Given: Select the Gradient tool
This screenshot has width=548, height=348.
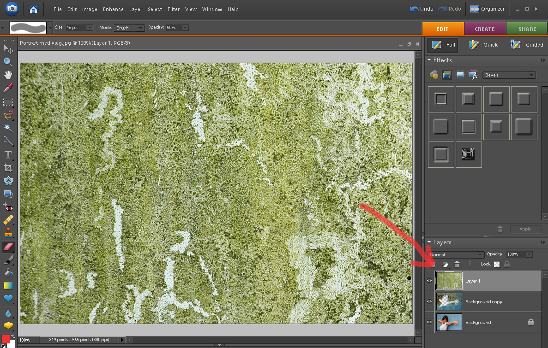Looking at the screenshot, I should pos(8,286).
